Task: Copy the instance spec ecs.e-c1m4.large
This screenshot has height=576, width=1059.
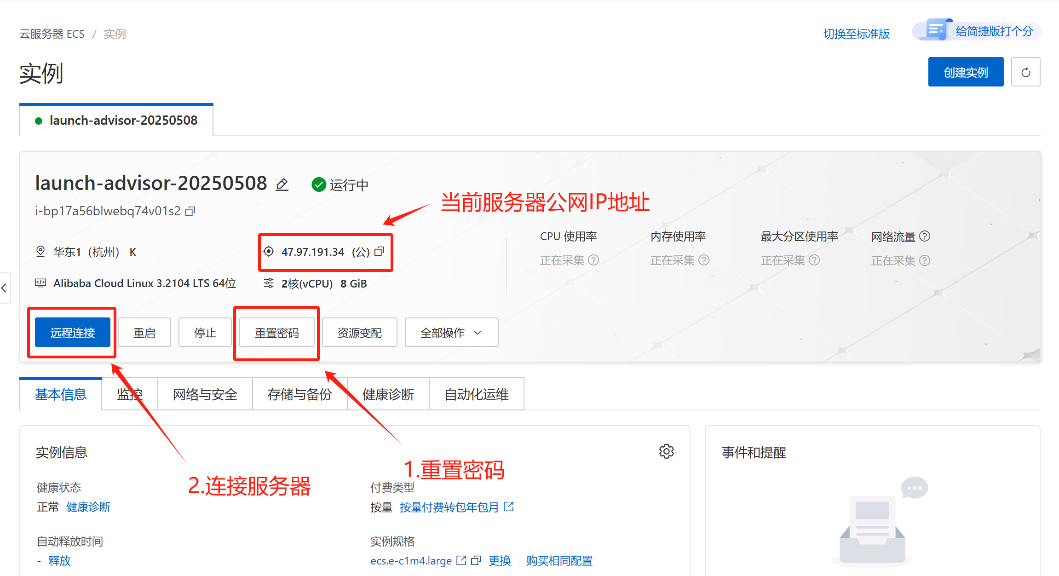Action: (x=476, y=560)
